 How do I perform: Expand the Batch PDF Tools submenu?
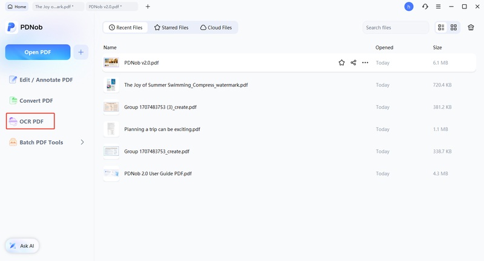82,143
